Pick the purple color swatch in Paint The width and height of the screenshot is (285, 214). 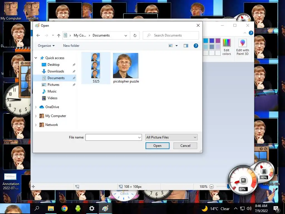(218, 41)
